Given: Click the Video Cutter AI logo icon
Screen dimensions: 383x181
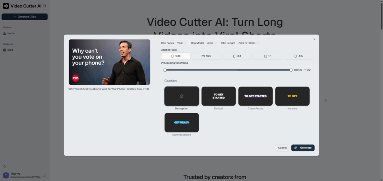Looking at the screenshot, I should click(6, 6).
